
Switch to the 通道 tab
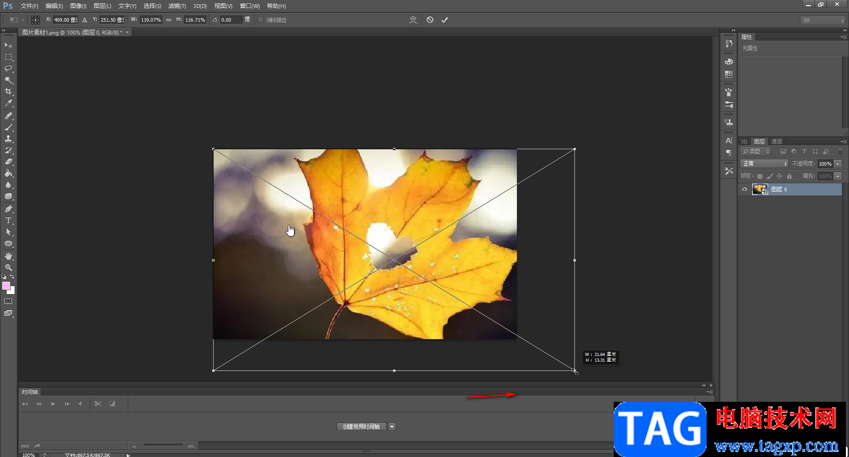pos(776,141)
